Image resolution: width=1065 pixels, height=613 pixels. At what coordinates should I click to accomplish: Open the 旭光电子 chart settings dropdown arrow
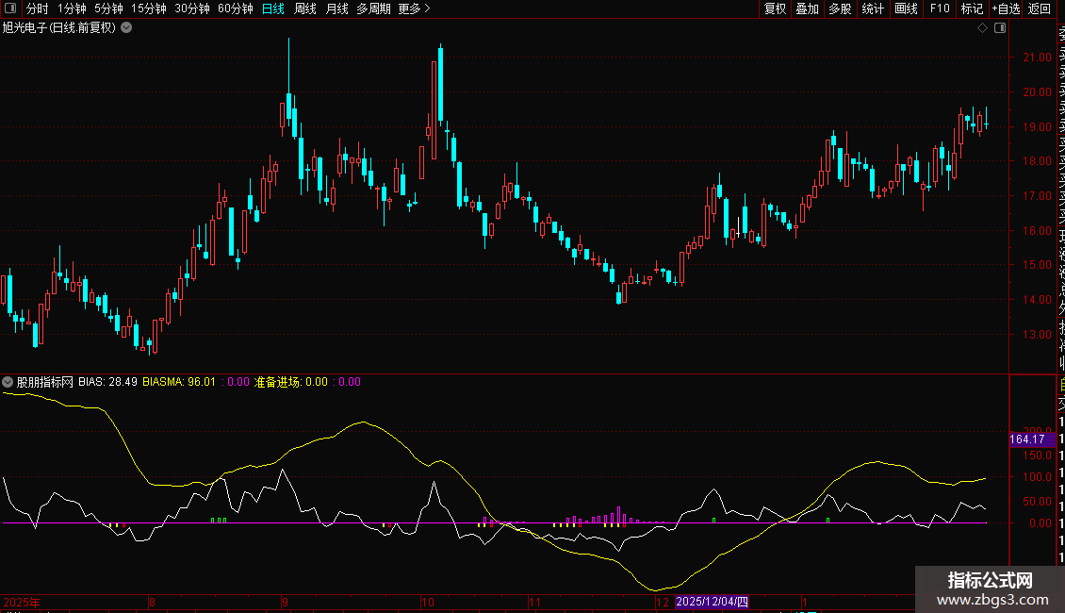point(126,28)
